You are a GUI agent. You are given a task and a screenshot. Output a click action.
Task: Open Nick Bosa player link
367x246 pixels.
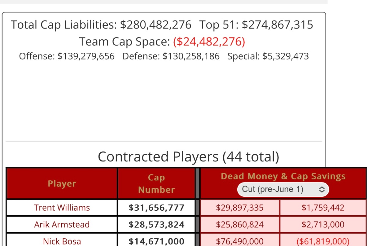(x=62, y=241)
